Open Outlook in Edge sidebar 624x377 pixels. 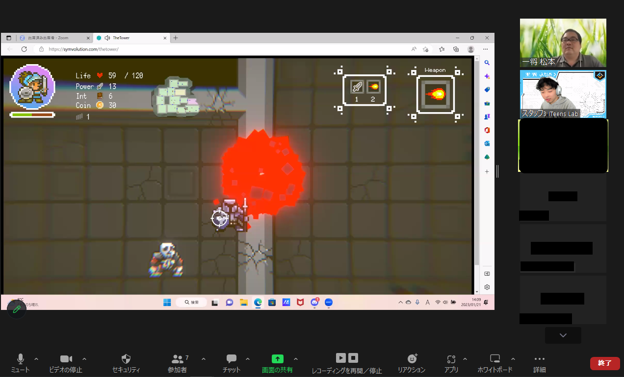(487, 143)
